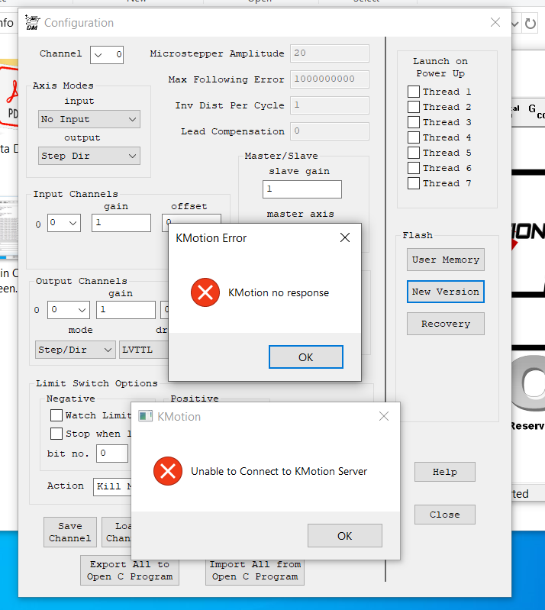Check the Thread 7 checkbox
This screenshot has height=610, width=545.
point(413,183)
